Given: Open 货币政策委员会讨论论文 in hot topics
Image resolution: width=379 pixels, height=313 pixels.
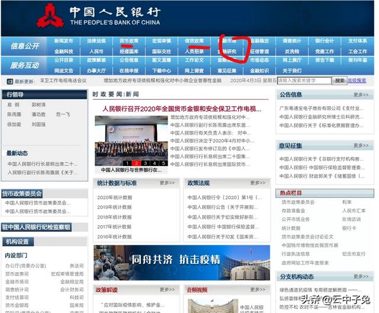Looking at the screenshot, I should click(307, 237).
